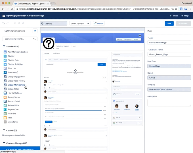193x153 pixels.
Task: Click the Flow (Beta) component icon
Action: [5, 72]
